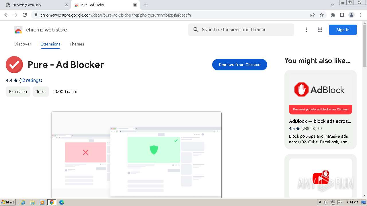This screenshot has height=206, width=367.
Task: Open the tab search dropdown arrow
Action: [x=333, y=5]
